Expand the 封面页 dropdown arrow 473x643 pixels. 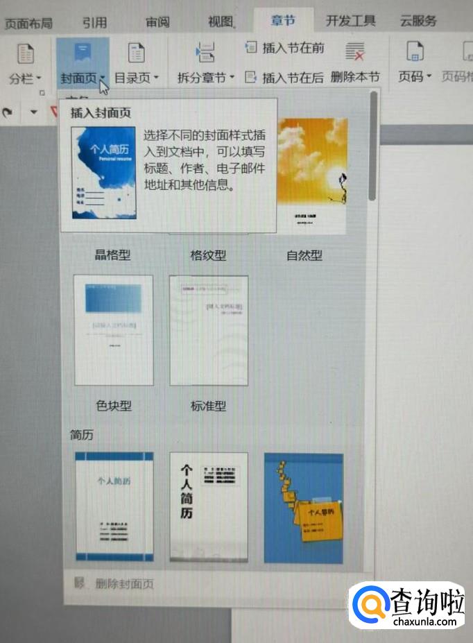pos(102,78)
